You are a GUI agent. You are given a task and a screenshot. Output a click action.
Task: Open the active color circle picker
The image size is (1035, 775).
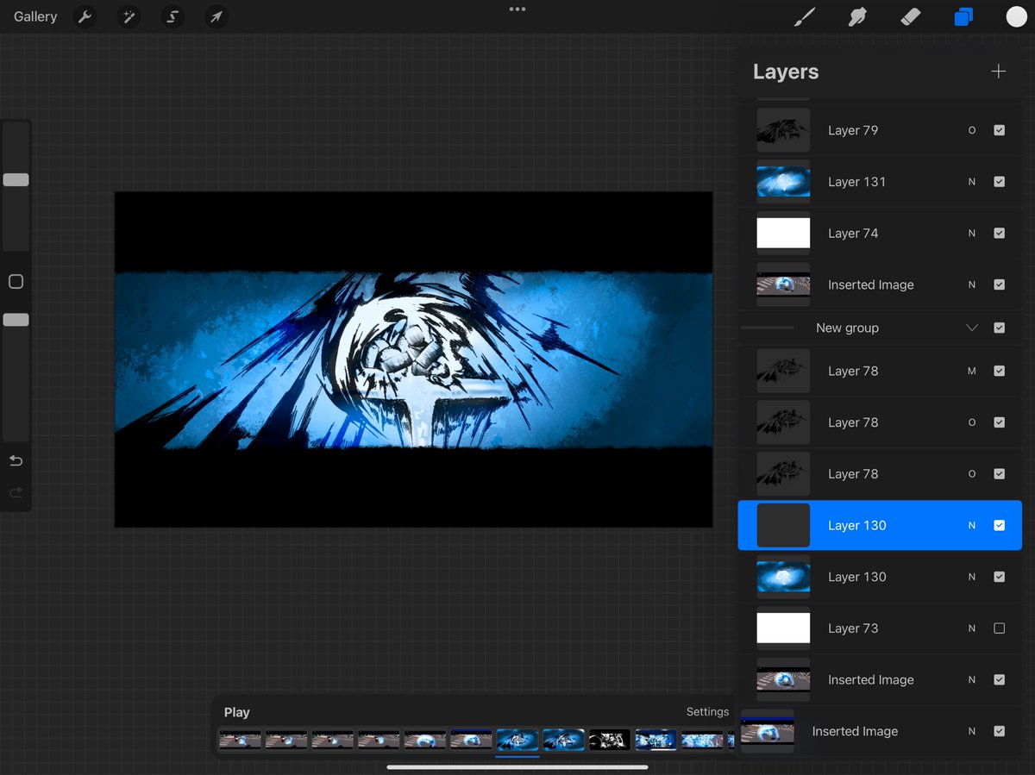click(1016, 16)
